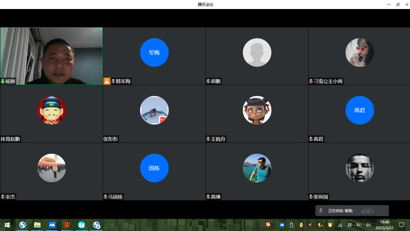Screen dimensions: 410x231
Task: Click the orange host icon beside 韩军梅
Action: (x=107, y=81)
